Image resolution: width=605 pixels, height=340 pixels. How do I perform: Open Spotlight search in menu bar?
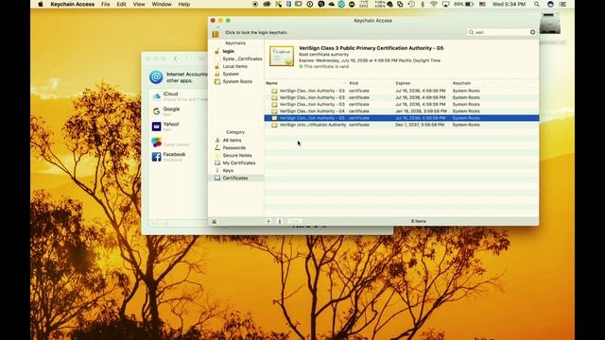point(537,4)
